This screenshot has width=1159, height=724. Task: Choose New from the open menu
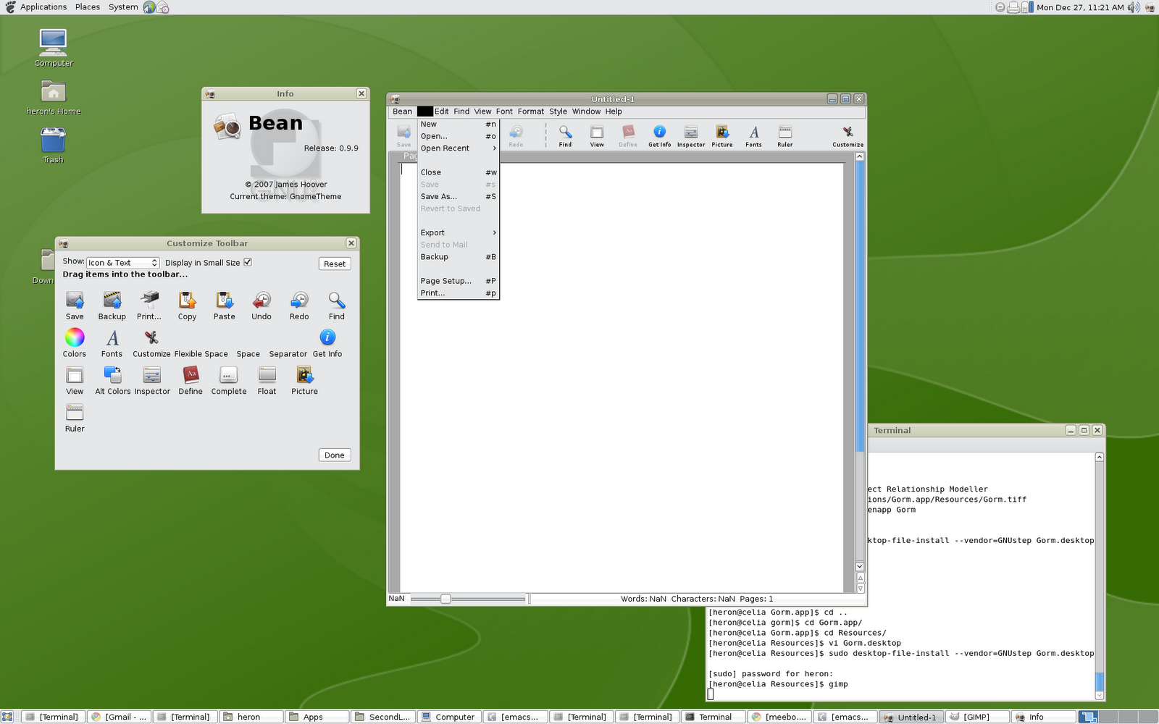[459, 125]
